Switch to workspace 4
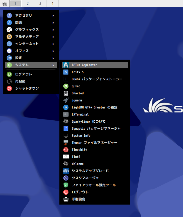Screen dimensions: 183x217 click(53, 3)
